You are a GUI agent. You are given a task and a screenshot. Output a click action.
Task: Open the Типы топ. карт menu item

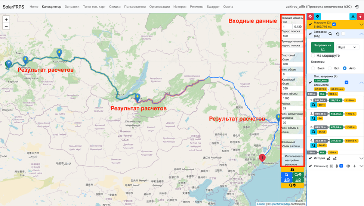coord(94,7)
